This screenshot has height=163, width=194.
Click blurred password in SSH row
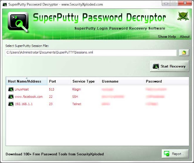(x=155, y=97)
